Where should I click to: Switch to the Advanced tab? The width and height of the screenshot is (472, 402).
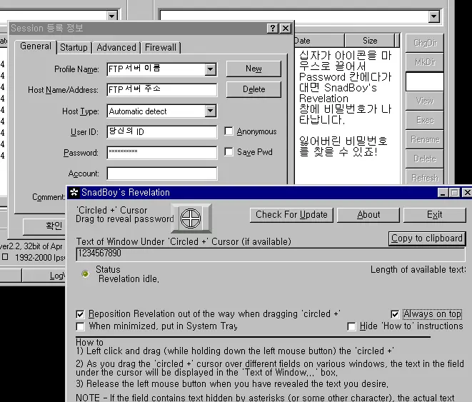pyautogui.click(x=116, y=47)
